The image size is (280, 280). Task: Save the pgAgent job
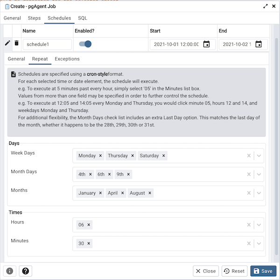[x=263, y=271]
